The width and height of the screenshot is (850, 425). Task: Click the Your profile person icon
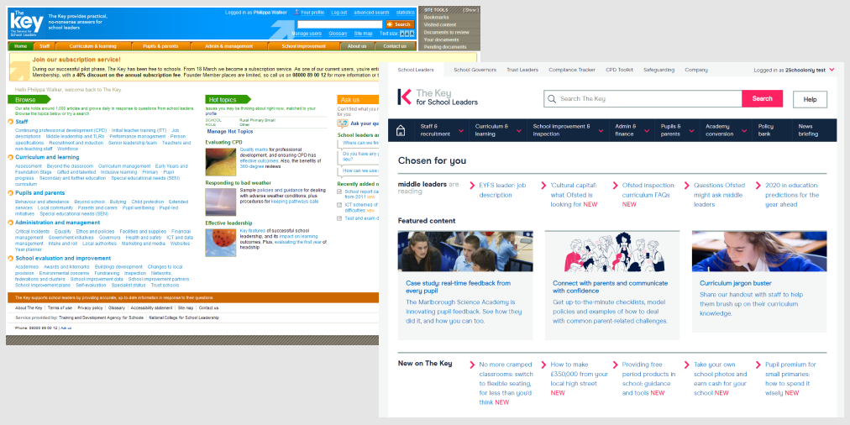[x=296, y=13]
